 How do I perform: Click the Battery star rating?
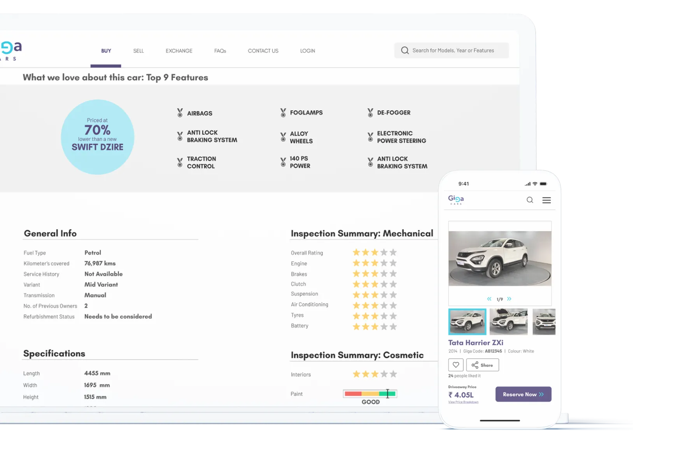click(375, 327)
